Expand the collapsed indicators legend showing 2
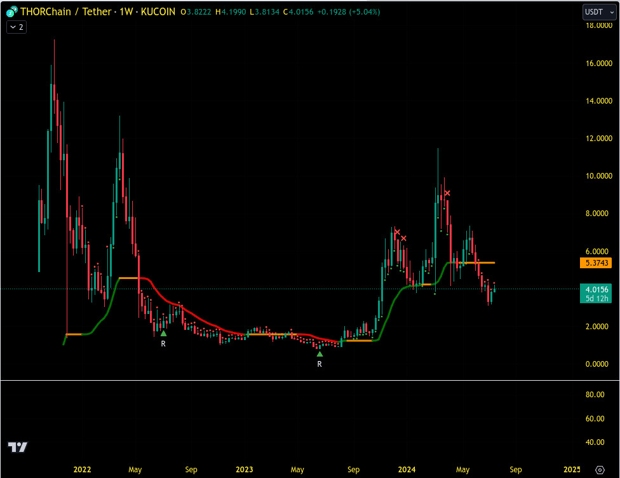The image size is (620, 478). [17, 27]
